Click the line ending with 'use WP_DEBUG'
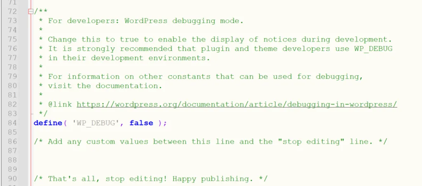The width and height of the screenshot is (422, 186). 215,49
